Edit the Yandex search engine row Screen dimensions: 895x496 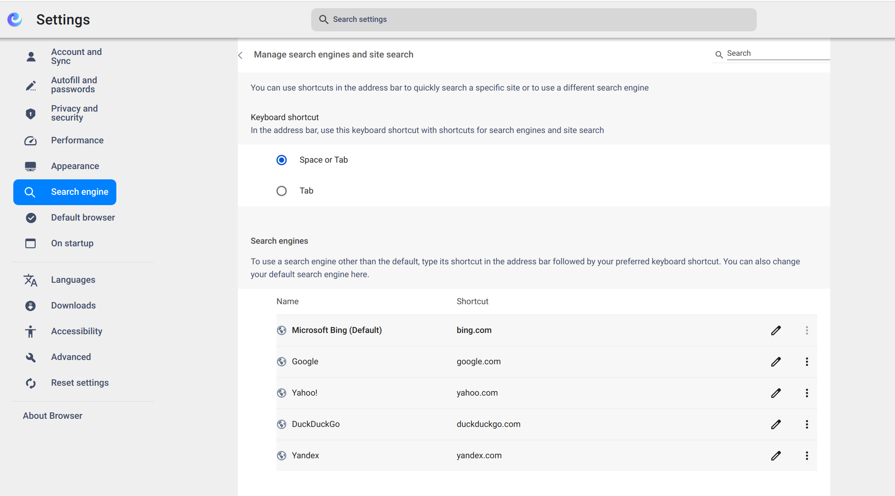[x=776, y=456]
